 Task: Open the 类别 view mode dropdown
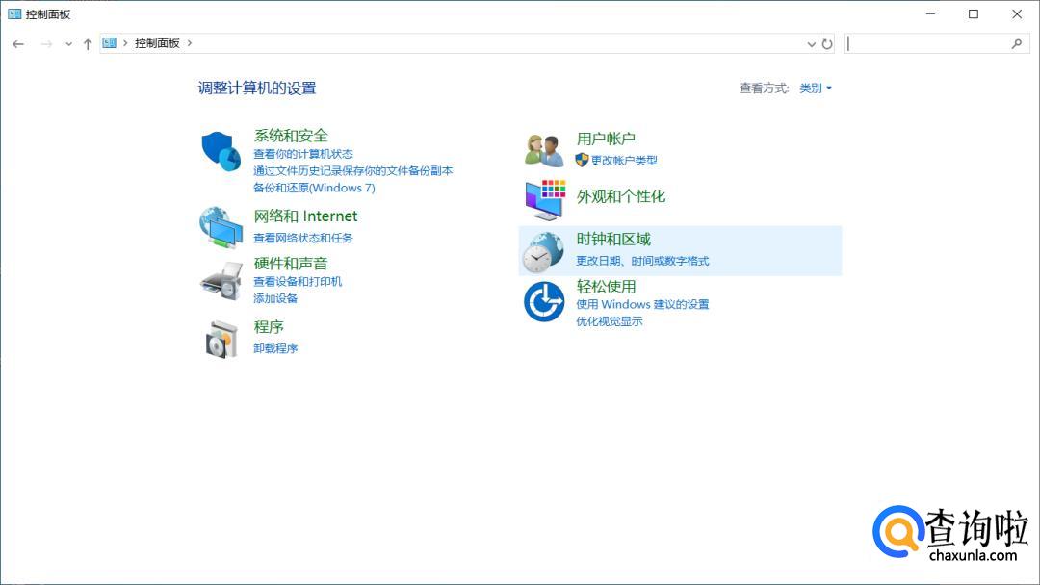[816, 89]
